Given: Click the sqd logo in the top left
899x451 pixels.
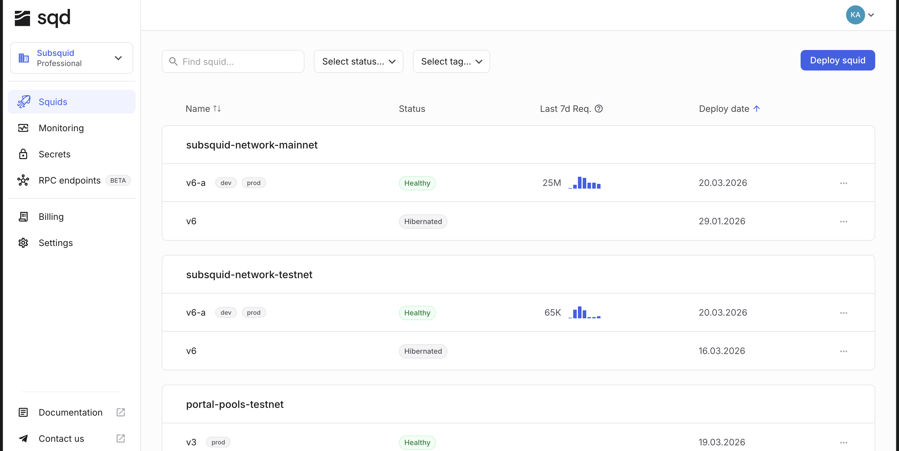Looking at the screenshot, I should click(43, 18).
